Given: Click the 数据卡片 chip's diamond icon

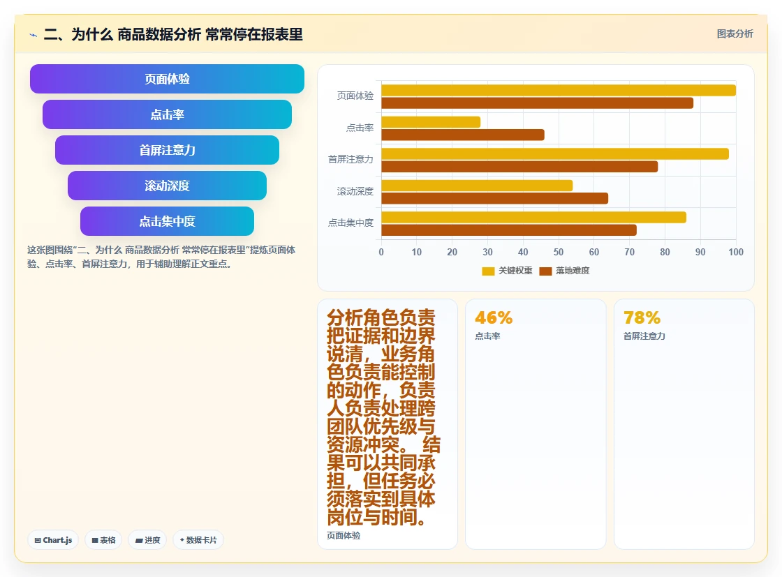Looking at the screenshot, I should point(182,540).
